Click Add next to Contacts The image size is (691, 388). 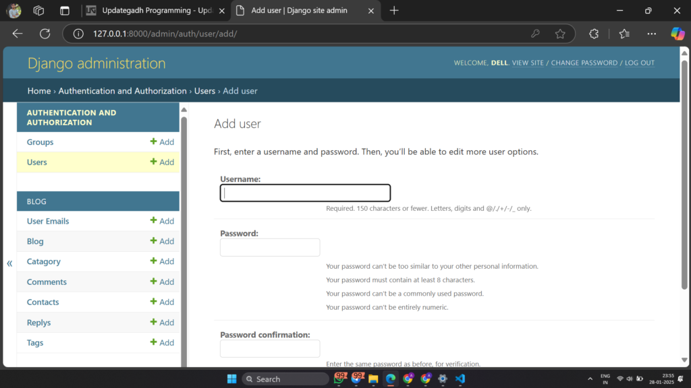(x=162, y=302)
